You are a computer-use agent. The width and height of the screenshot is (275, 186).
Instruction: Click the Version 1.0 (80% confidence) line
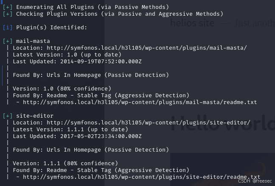point(62,89)
